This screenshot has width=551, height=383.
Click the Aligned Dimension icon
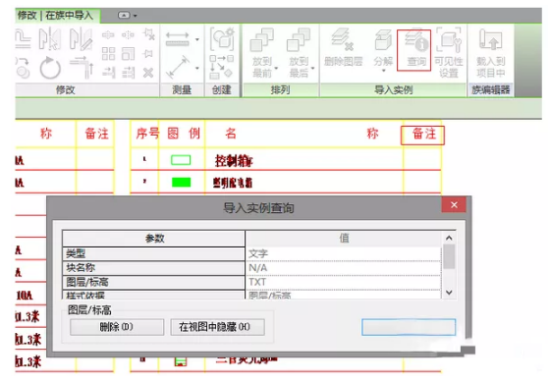tap(178, 67)
